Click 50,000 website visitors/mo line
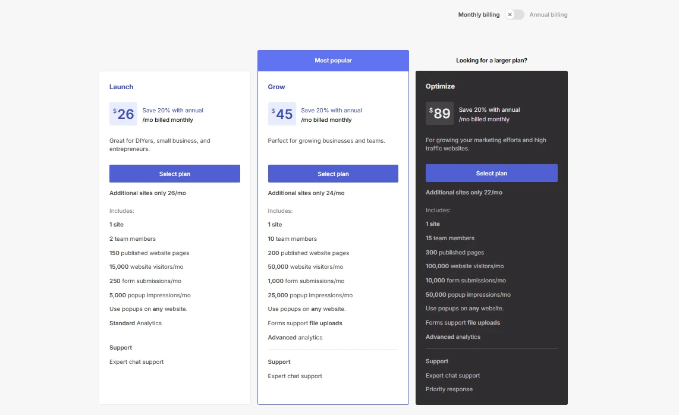The width and height of the screenshot is (679, 415). 305,267
